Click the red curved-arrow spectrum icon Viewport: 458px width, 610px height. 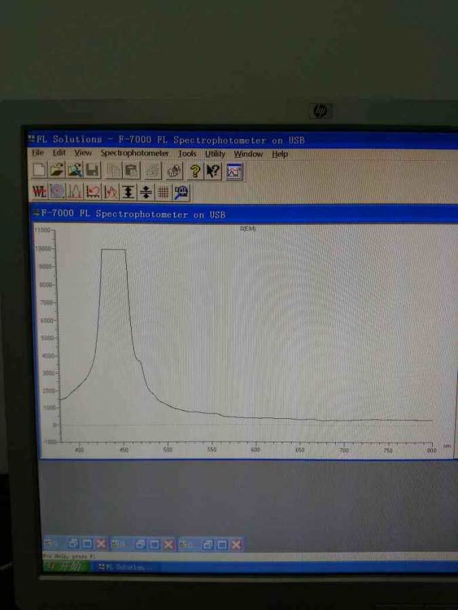(x=93, y=192)
